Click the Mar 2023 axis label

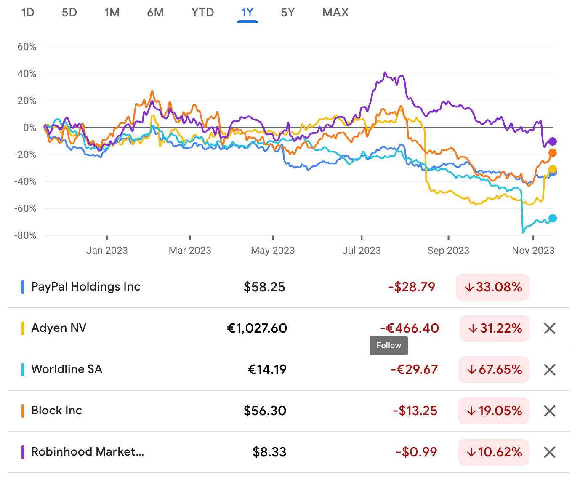coord(190,251)
